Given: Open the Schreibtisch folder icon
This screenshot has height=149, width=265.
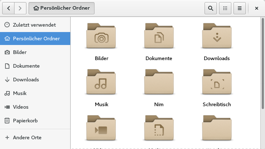Looking at the screenshot, I should (216, 82).
